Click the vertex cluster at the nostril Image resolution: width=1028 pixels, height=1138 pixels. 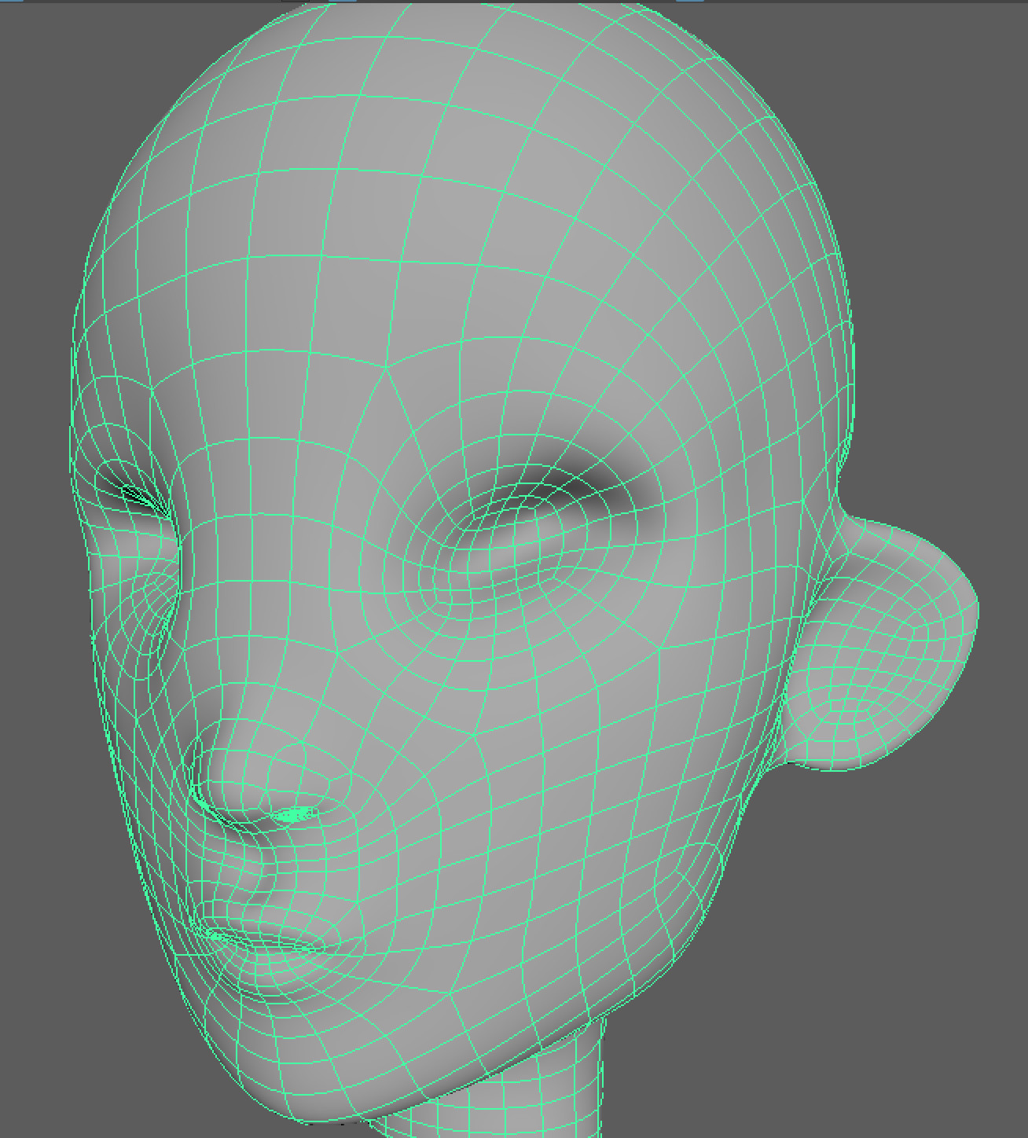(295, 813)
